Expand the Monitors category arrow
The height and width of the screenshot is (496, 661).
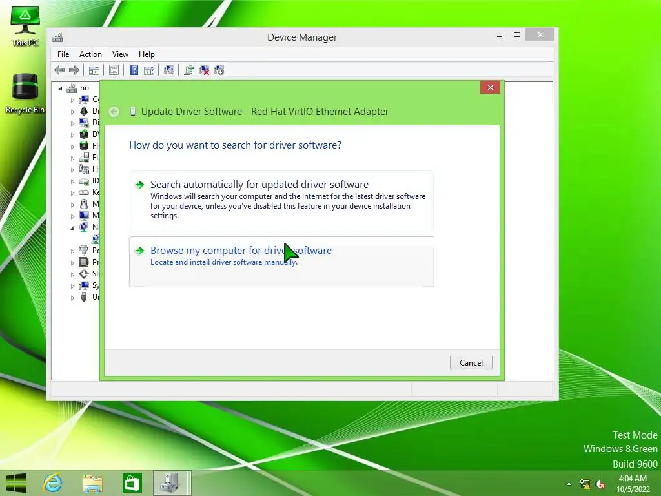pyautogui.click(x=72, y=216)
